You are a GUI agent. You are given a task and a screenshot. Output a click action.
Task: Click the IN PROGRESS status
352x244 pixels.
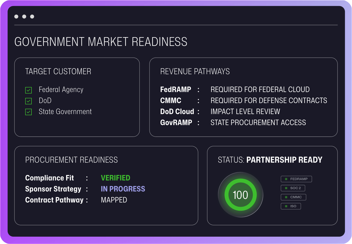tap(123, 189)
